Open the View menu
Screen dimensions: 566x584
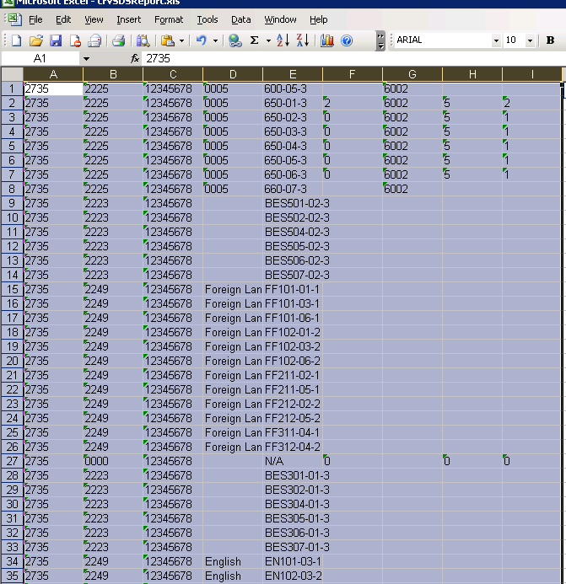(94, 19)
